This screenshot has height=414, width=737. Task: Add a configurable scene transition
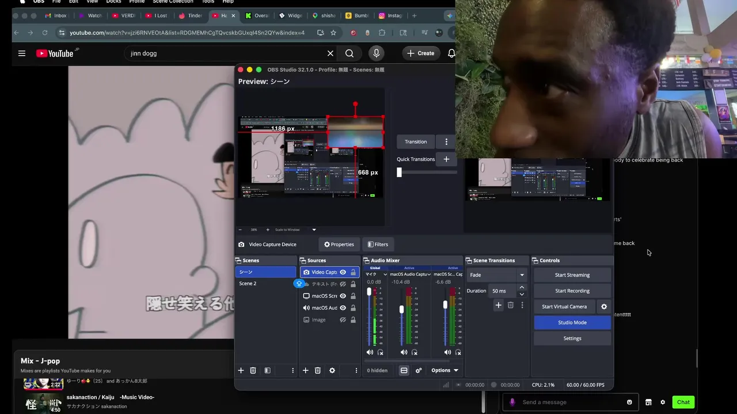(499, 305)
